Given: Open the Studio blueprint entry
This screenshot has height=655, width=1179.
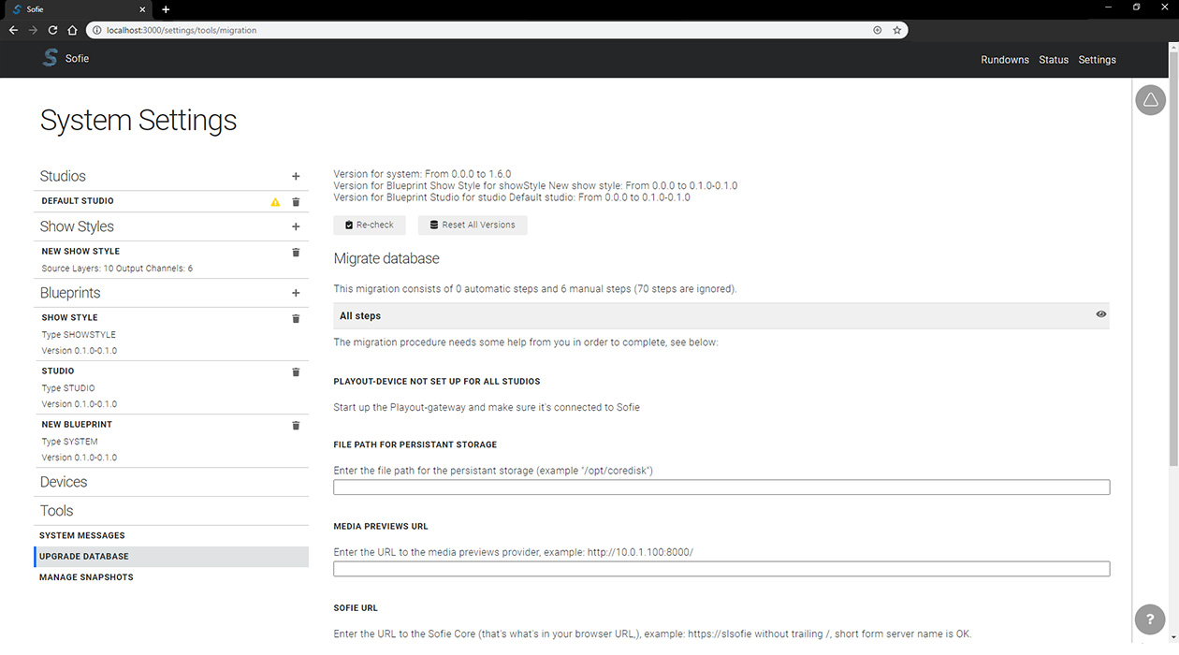Looking at the screenshot, I should click(58, 371).
